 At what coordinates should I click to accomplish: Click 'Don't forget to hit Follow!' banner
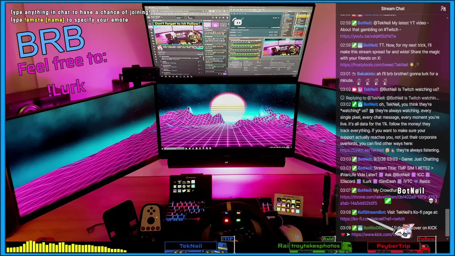click(x=178, y=24)
